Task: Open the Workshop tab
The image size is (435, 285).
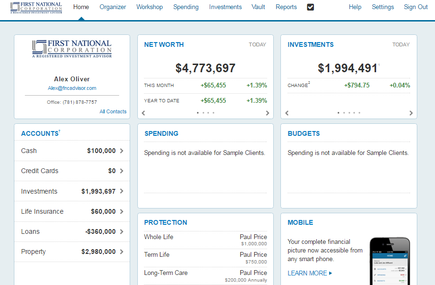Action: tap(149, 7)
